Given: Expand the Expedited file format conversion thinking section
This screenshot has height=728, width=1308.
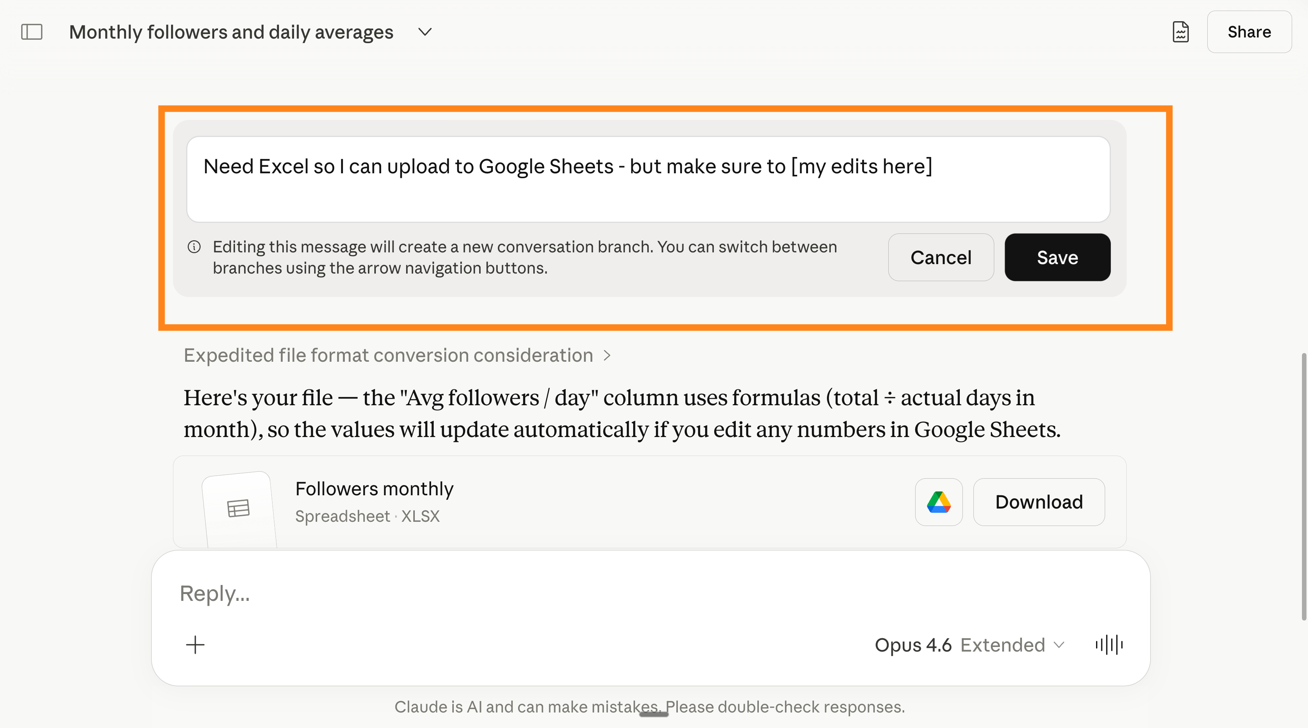Looking at the screenshot, I should pos(388,355).
